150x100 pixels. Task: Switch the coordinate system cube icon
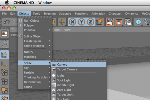(99, 22)
